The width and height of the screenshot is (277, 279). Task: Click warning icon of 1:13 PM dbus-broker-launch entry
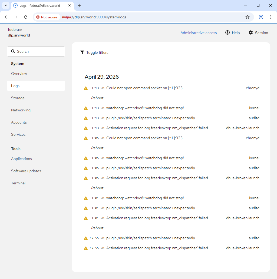pyautogui.click(x=86, y=128)
